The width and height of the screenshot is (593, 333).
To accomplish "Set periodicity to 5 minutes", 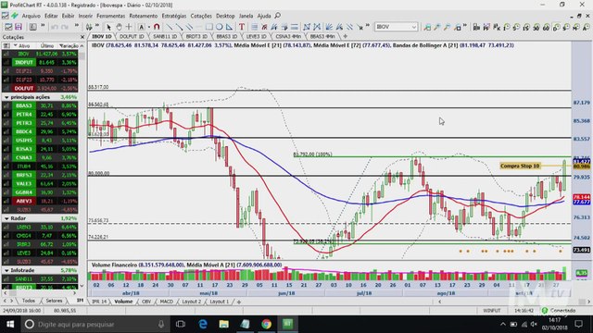I will click(517, 27).
